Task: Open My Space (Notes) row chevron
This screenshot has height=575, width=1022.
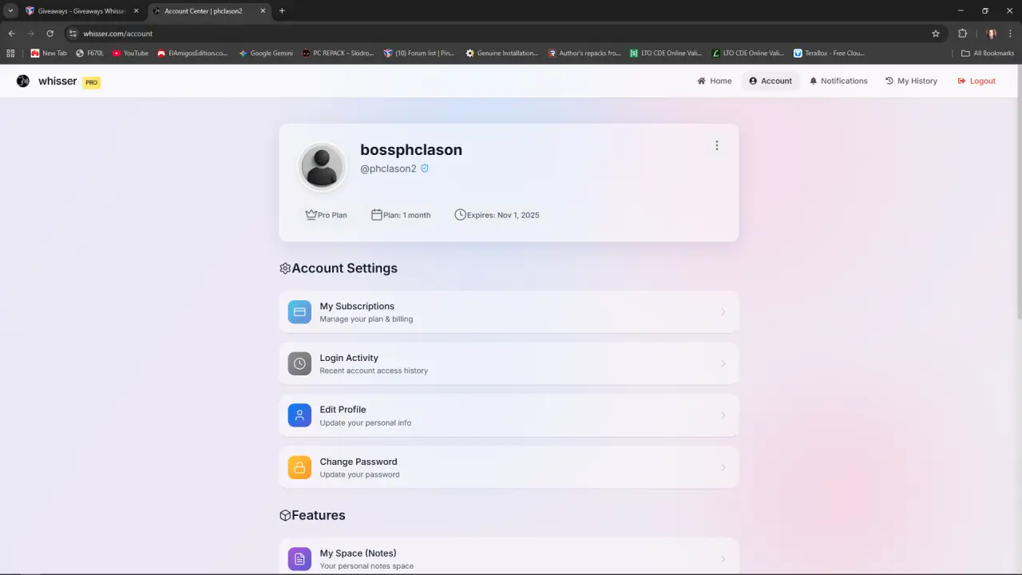Action: click(723, 558)
